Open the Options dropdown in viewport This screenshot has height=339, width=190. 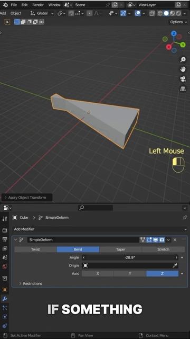(178, 22)
